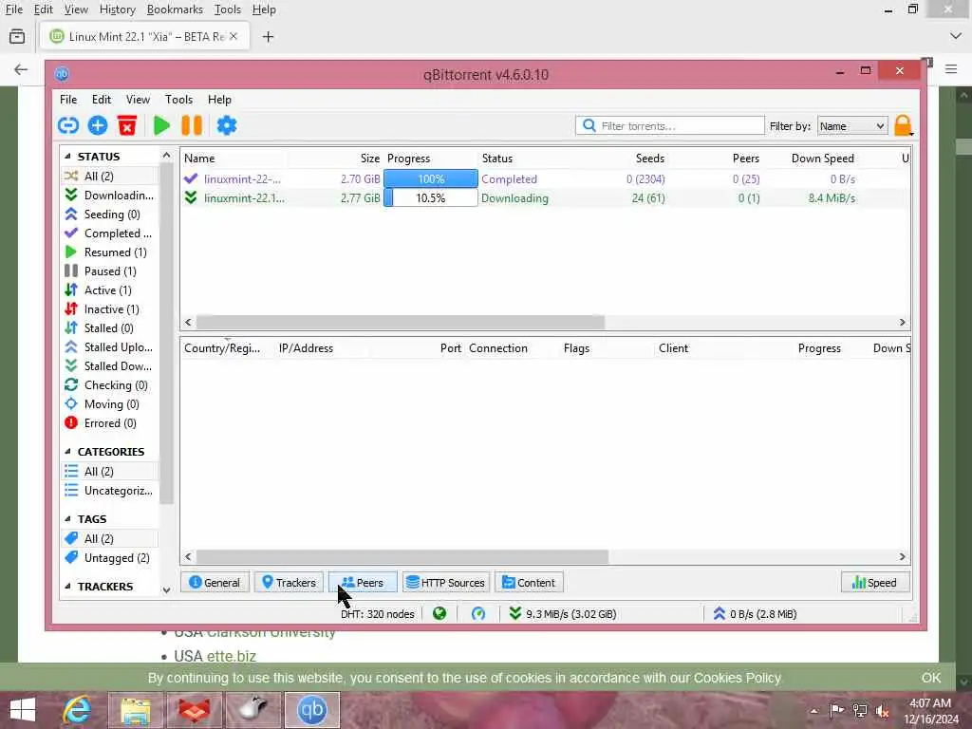Sort peers by Client column header
The height and width of the screenshot is (729, 972).
tap(673, 348)
